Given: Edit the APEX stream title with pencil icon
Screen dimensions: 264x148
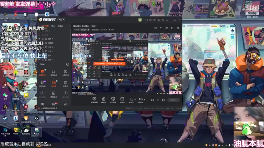Looking at the screenshot, I should [x=89, y=30].
